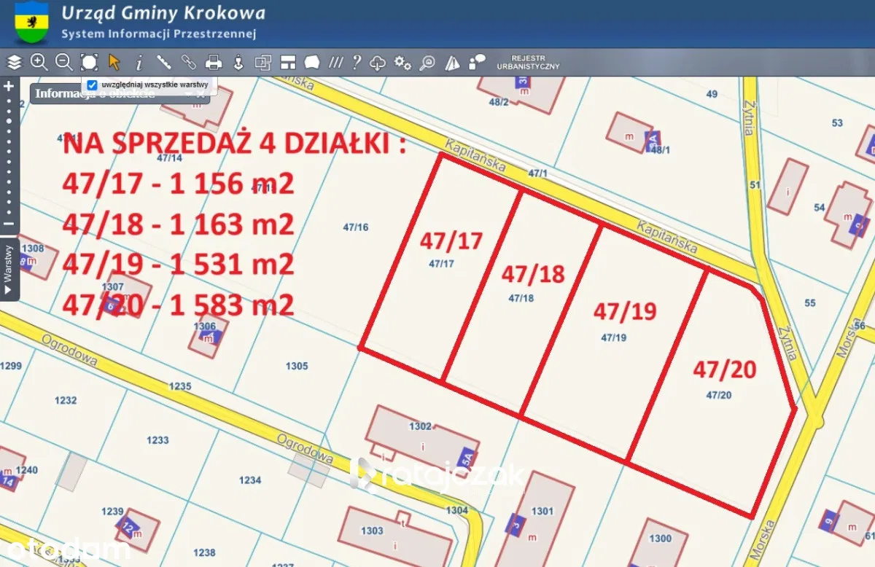Open Rejestr Urbanistyczny
The image size is (875, 567).
528,63
